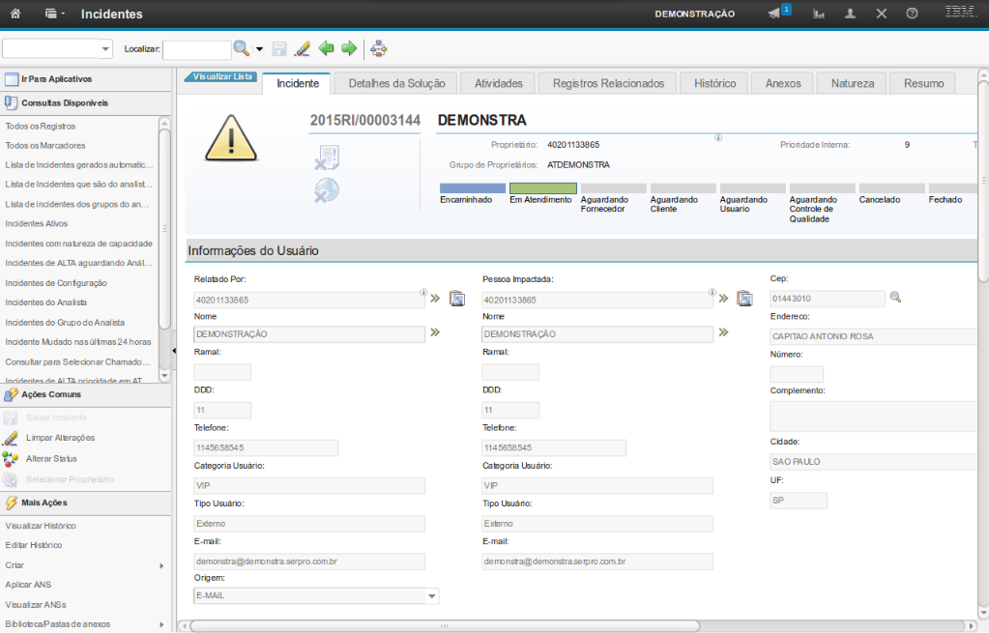The height and width of the screenshot is (633, 989).
Task: Open the bulletin board megaphone notifications
Action: click(x=774, y=14)
